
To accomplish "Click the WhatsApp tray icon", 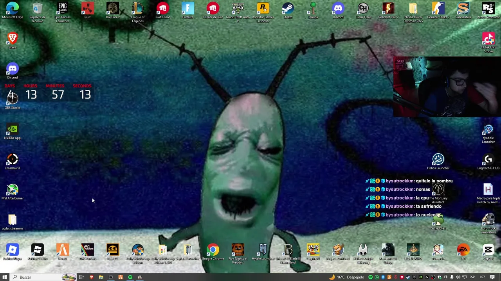I will click(377, 277).
